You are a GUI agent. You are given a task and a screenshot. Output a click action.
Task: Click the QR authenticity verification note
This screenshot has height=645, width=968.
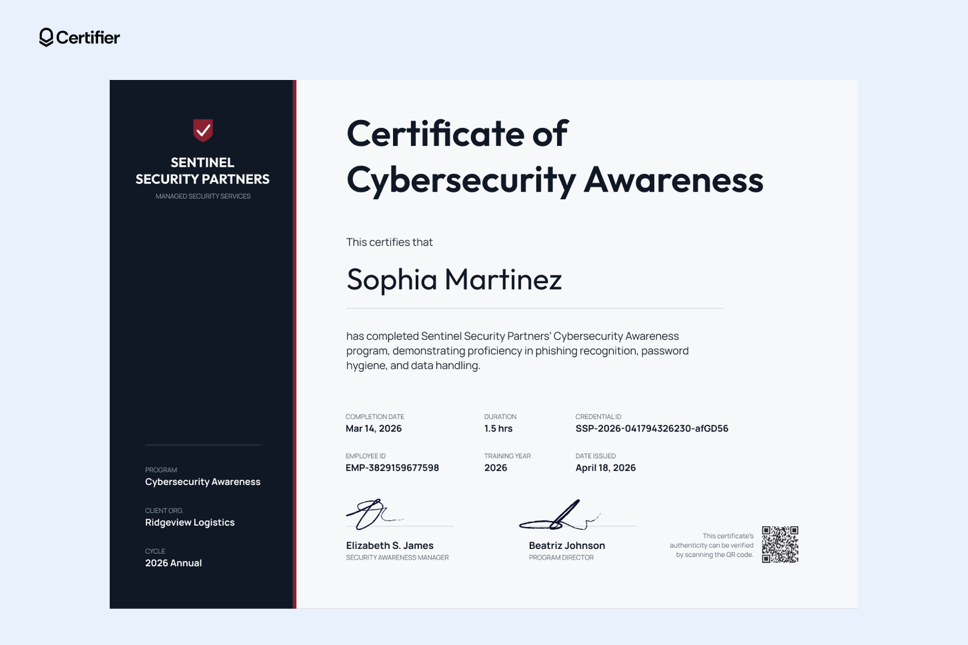pyautogui.click(x=711, y=545)
